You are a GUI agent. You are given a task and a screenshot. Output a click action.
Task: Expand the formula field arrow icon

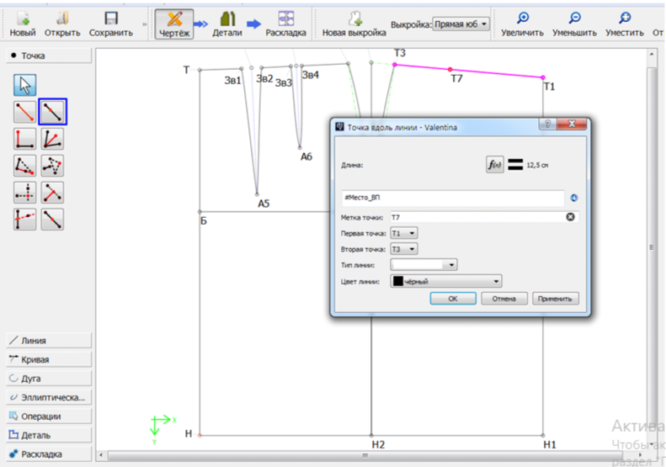(574, 198)
